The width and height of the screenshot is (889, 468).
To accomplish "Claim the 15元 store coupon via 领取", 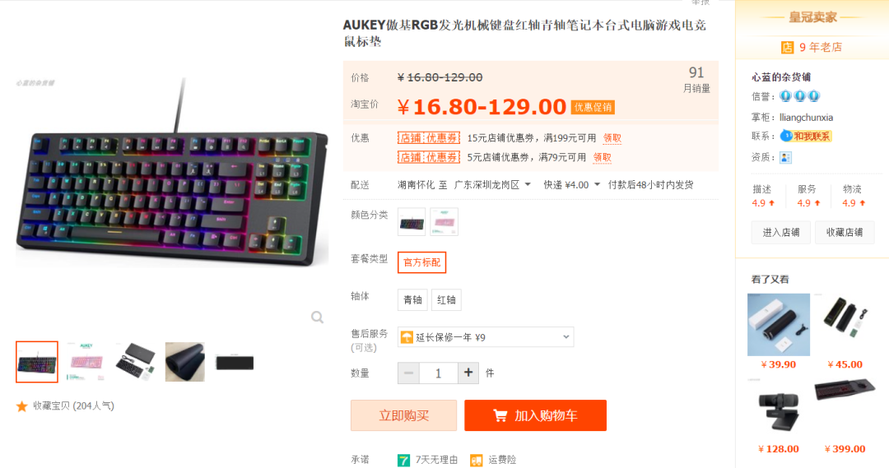I will coord(612,137).
